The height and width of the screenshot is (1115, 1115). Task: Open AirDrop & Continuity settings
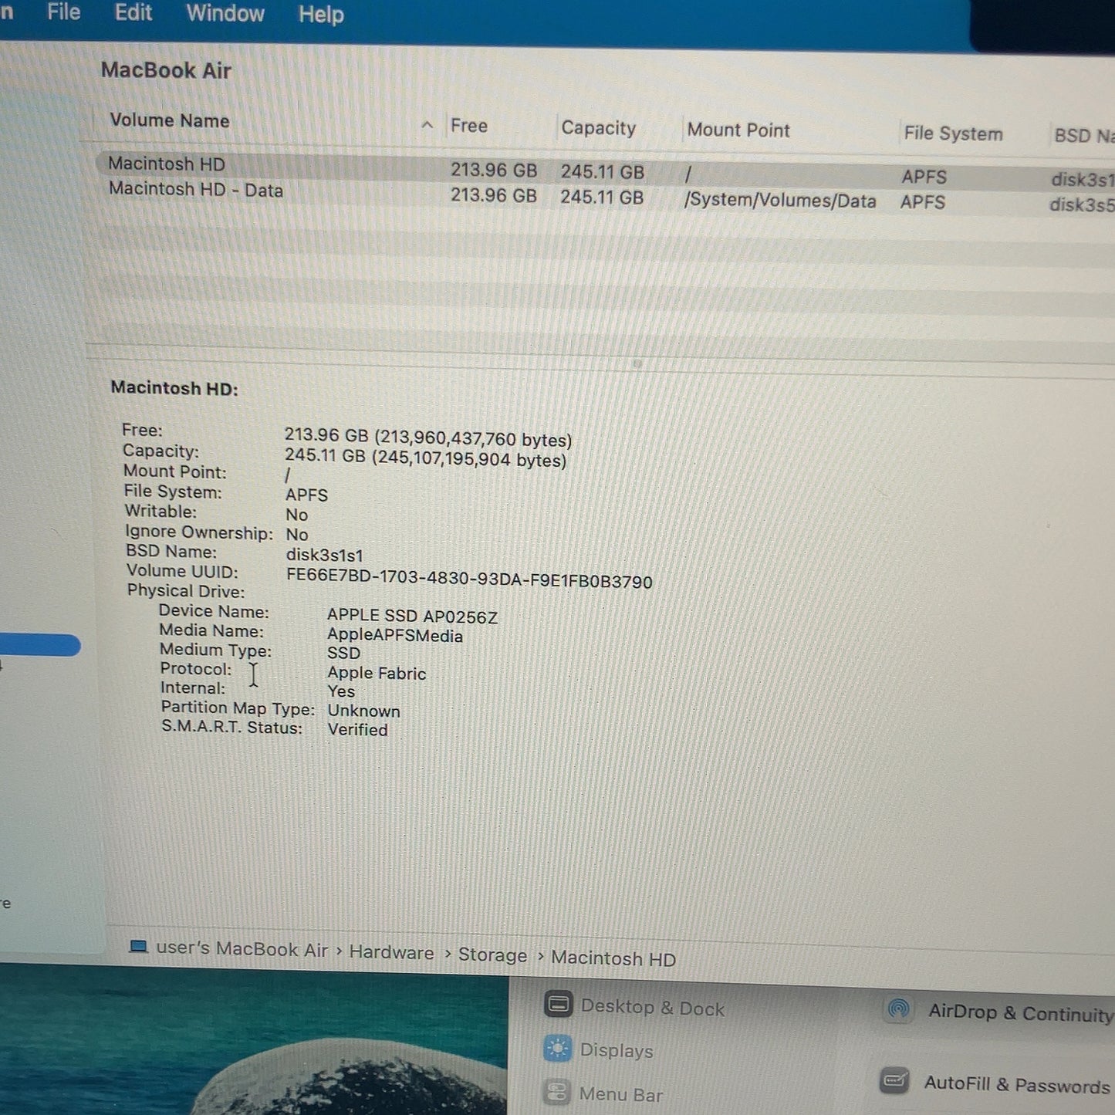[x=1021, y=1013]
